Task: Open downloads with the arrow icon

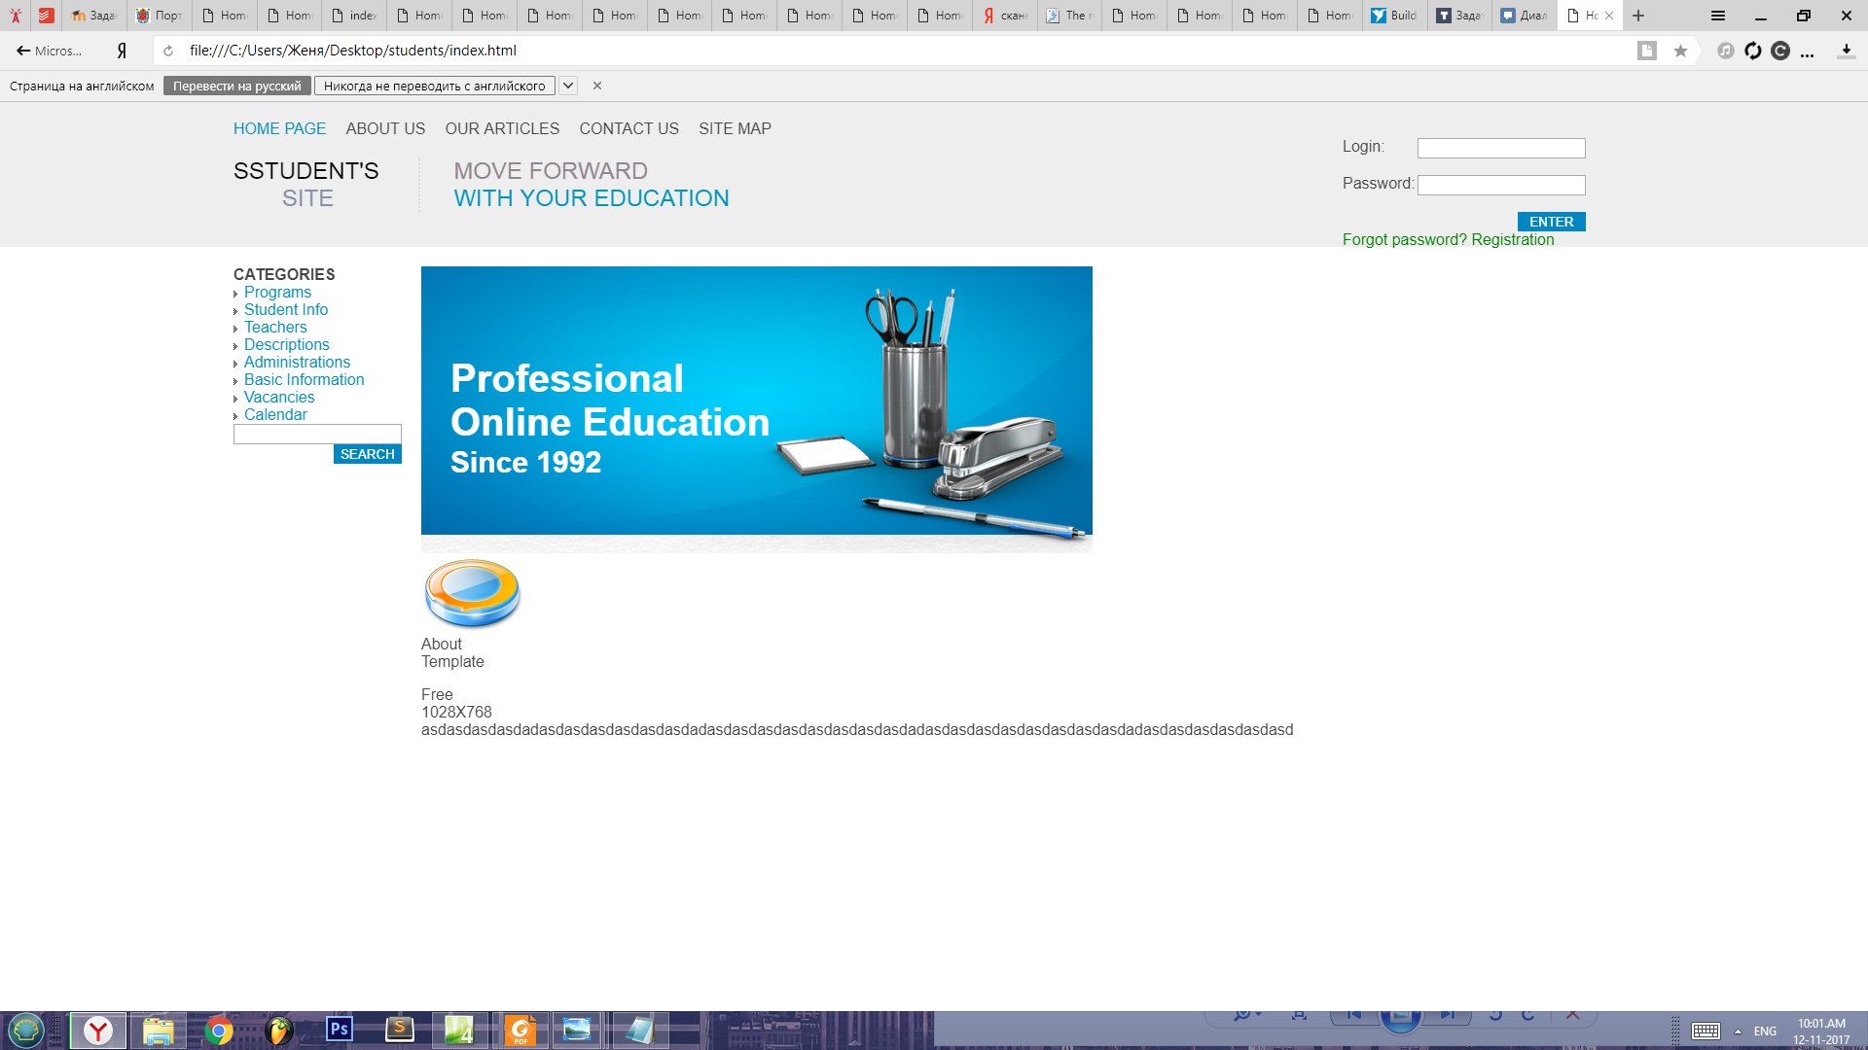Action: coord(1846,52)
